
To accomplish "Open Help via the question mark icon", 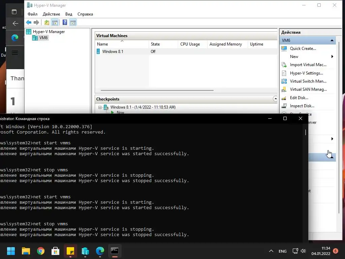I will coord(65,22).
